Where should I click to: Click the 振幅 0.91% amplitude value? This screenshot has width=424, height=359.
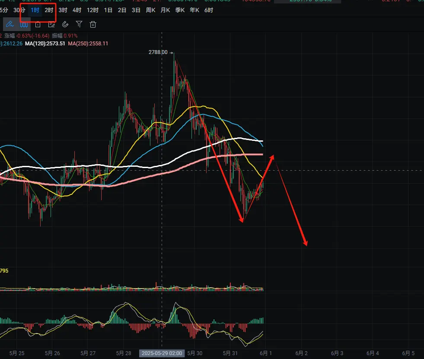pos(65,36)
